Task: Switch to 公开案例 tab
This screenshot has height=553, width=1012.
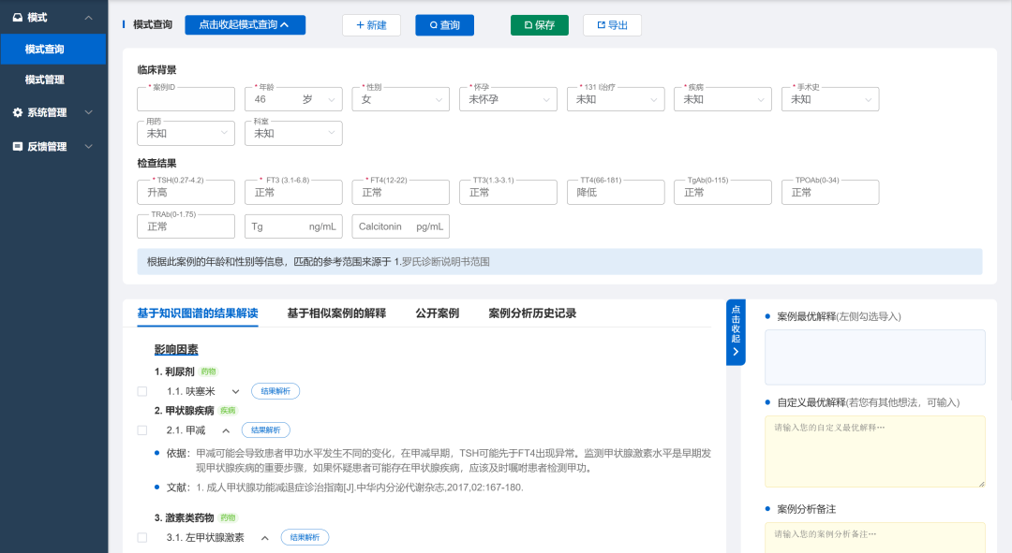Action: coord(437,313)
